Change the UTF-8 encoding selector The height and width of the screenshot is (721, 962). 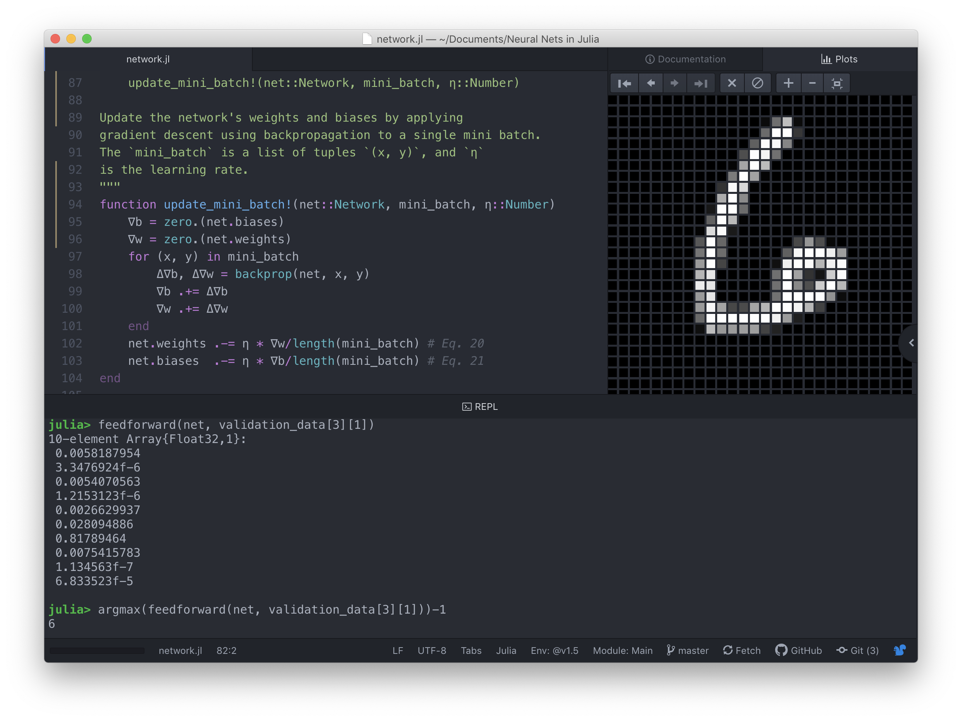(x=431, y=651)
